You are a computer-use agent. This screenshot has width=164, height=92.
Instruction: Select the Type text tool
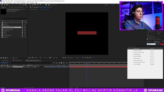[28, 5]
